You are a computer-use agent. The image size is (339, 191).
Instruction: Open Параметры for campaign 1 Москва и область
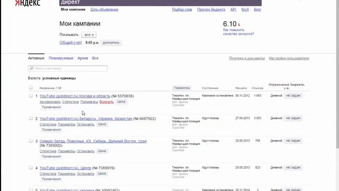(x=89, y=102)
